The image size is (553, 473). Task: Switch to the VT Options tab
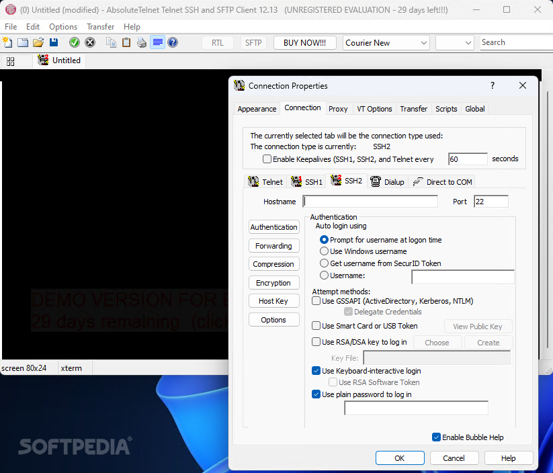374,109
